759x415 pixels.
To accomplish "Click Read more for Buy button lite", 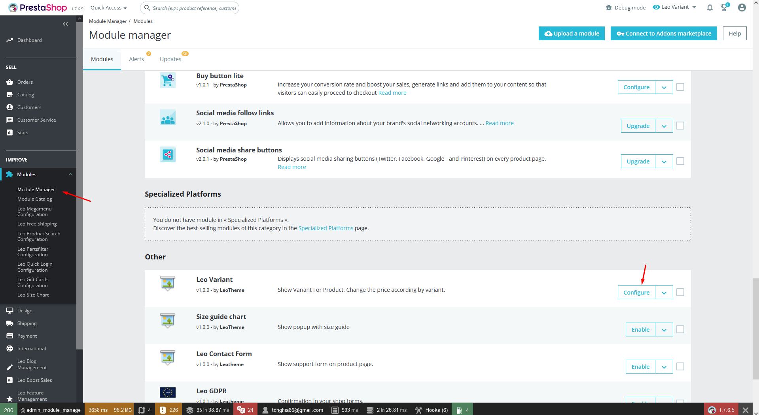I will coord(392,93).
